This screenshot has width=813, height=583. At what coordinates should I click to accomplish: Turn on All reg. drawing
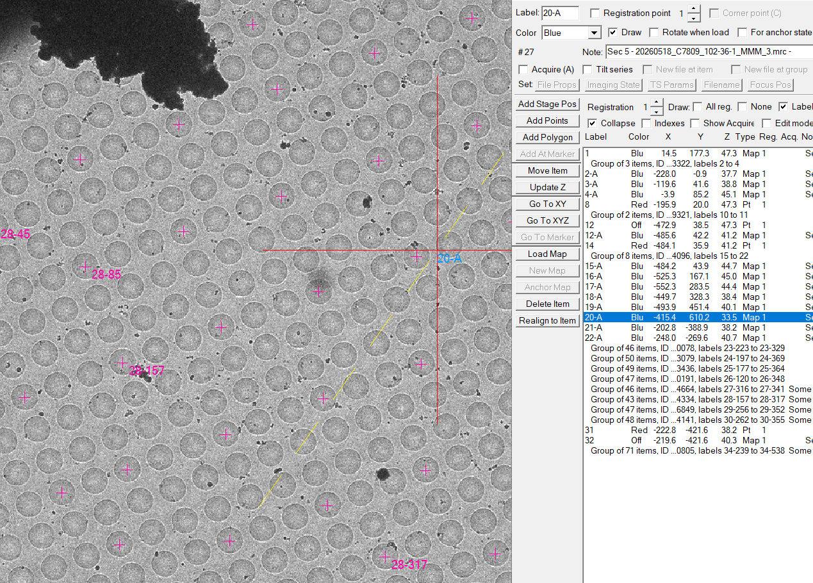pos(697,107)
